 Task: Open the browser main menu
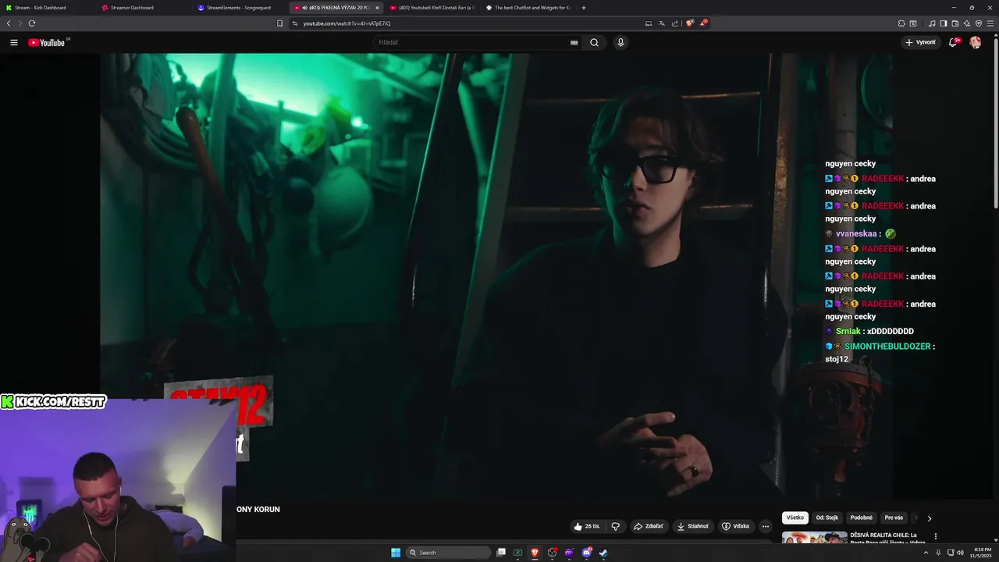pos(990,23)
